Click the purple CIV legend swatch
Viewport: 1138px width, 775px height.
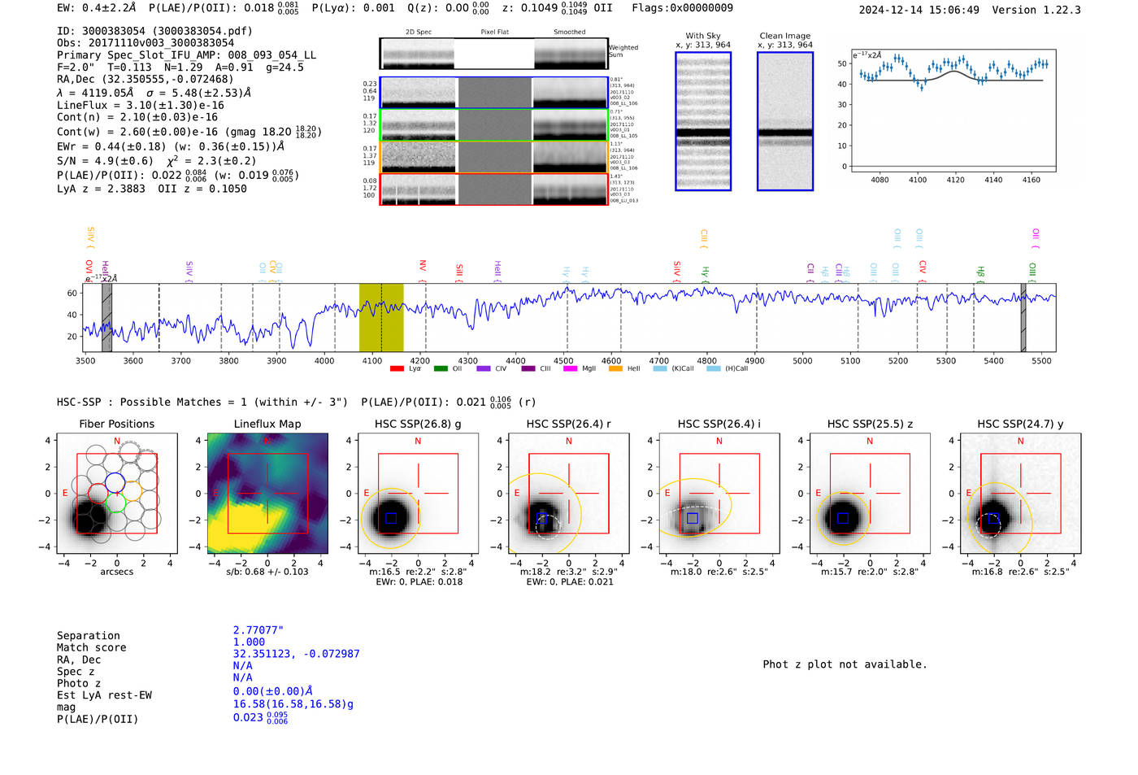484,369
